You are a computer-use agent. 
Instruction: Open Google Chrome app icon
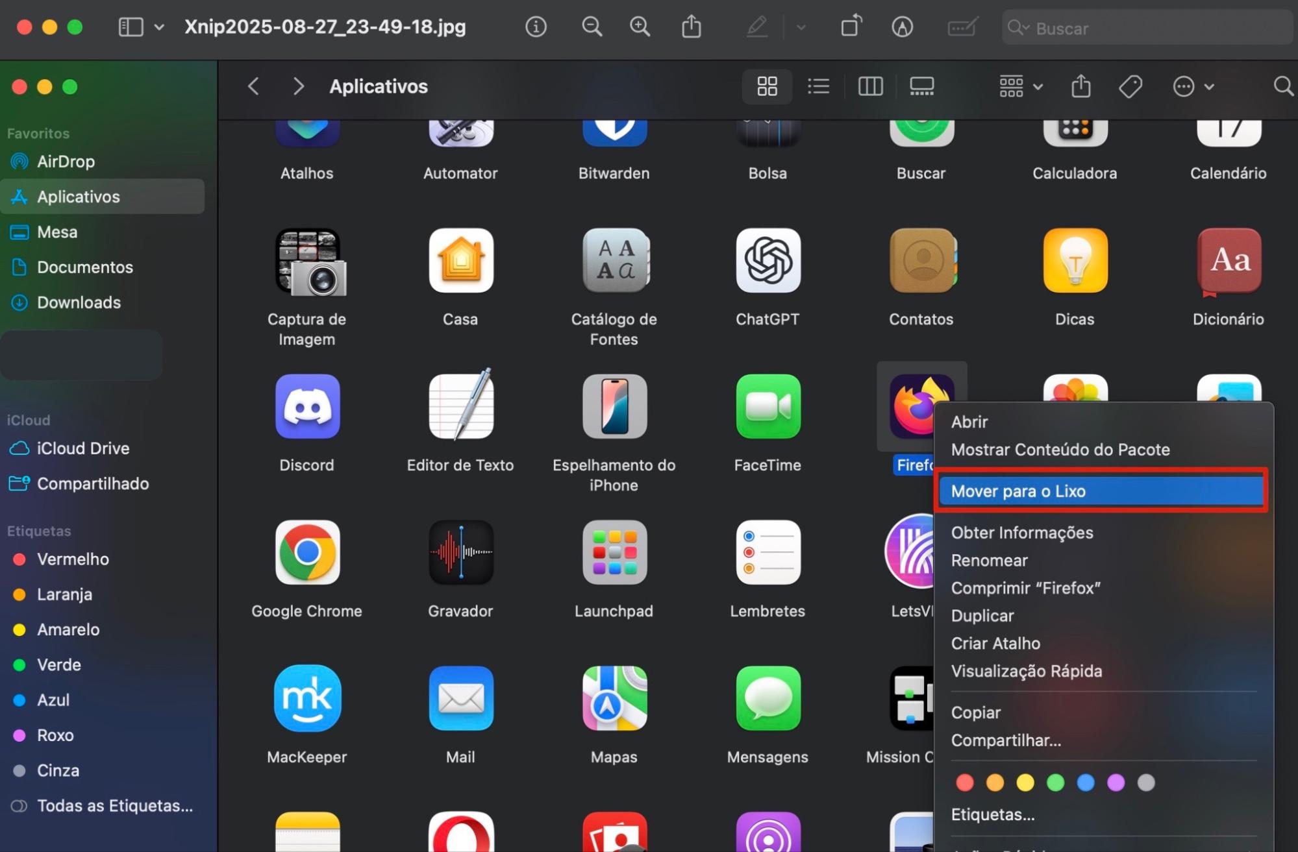coord(307,553)
